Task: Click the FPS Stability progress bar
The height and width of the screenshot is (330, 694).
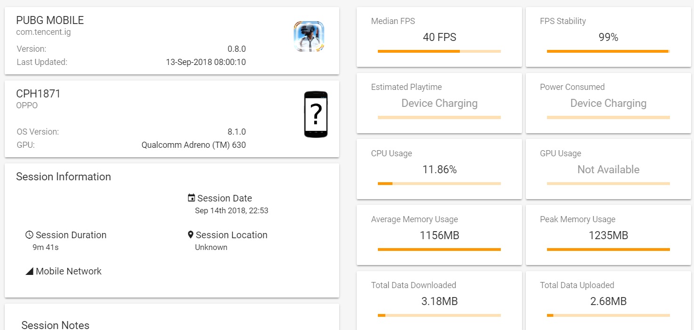Action: click(608, 51)
